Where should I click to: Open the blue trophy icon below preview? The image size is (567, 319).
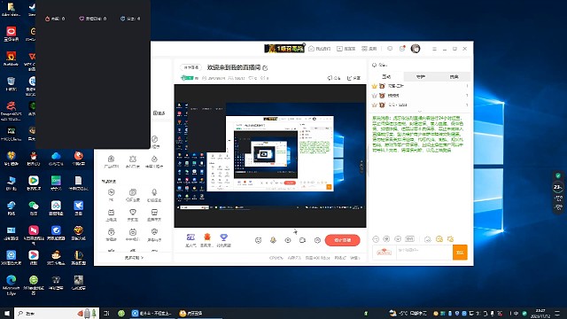pyautogui.click(x=224, y=237)
